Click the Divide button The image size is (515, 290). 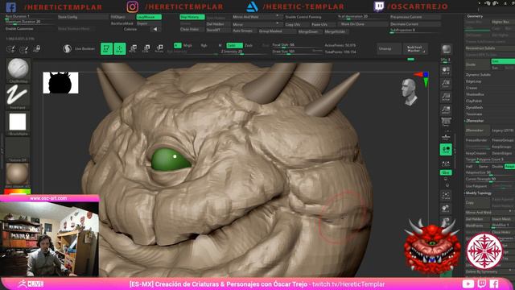pos(477,64)
